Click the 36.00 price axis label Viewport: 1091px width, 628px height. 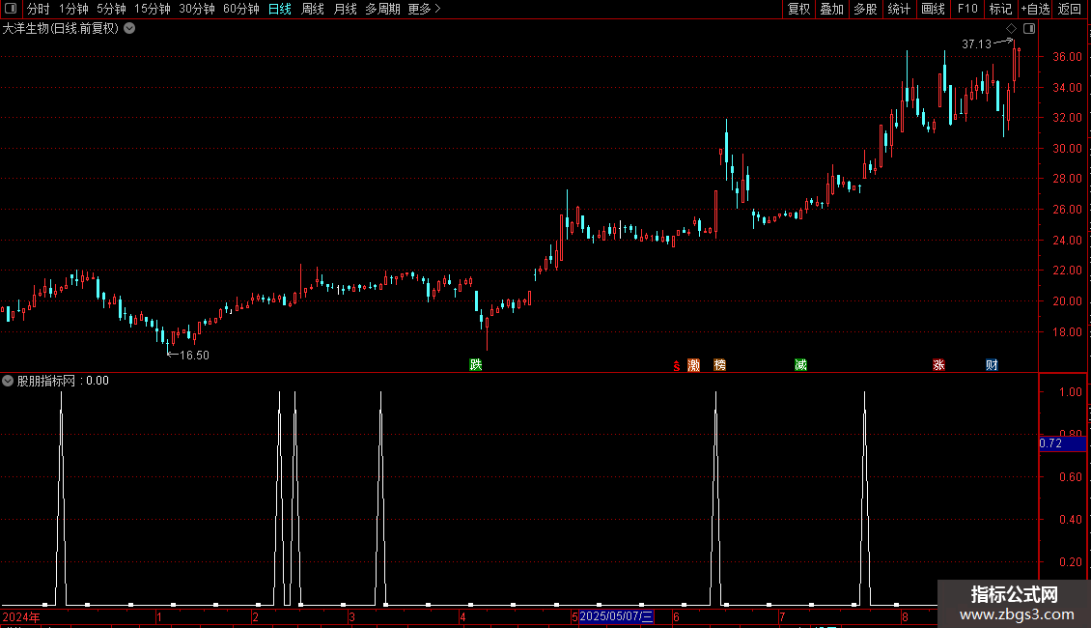(1067, 57)
